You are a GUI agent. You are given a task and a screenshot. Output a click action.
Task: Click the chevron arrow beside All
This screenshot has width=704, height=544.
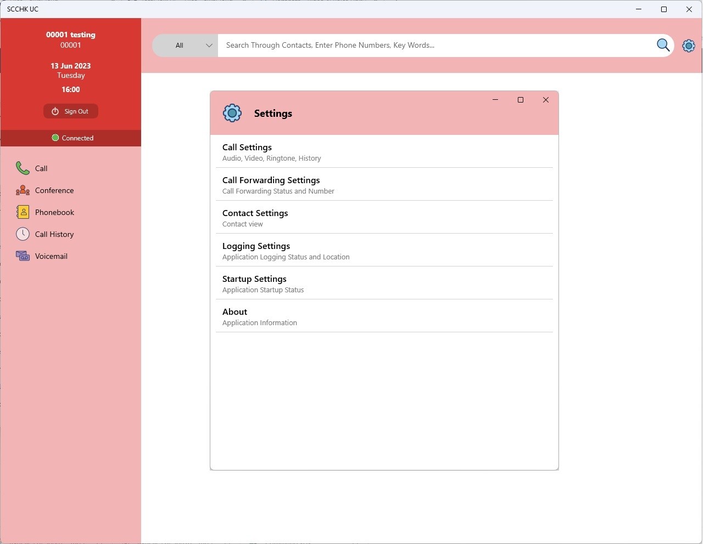pyautogui.click(x=209, y=46)
